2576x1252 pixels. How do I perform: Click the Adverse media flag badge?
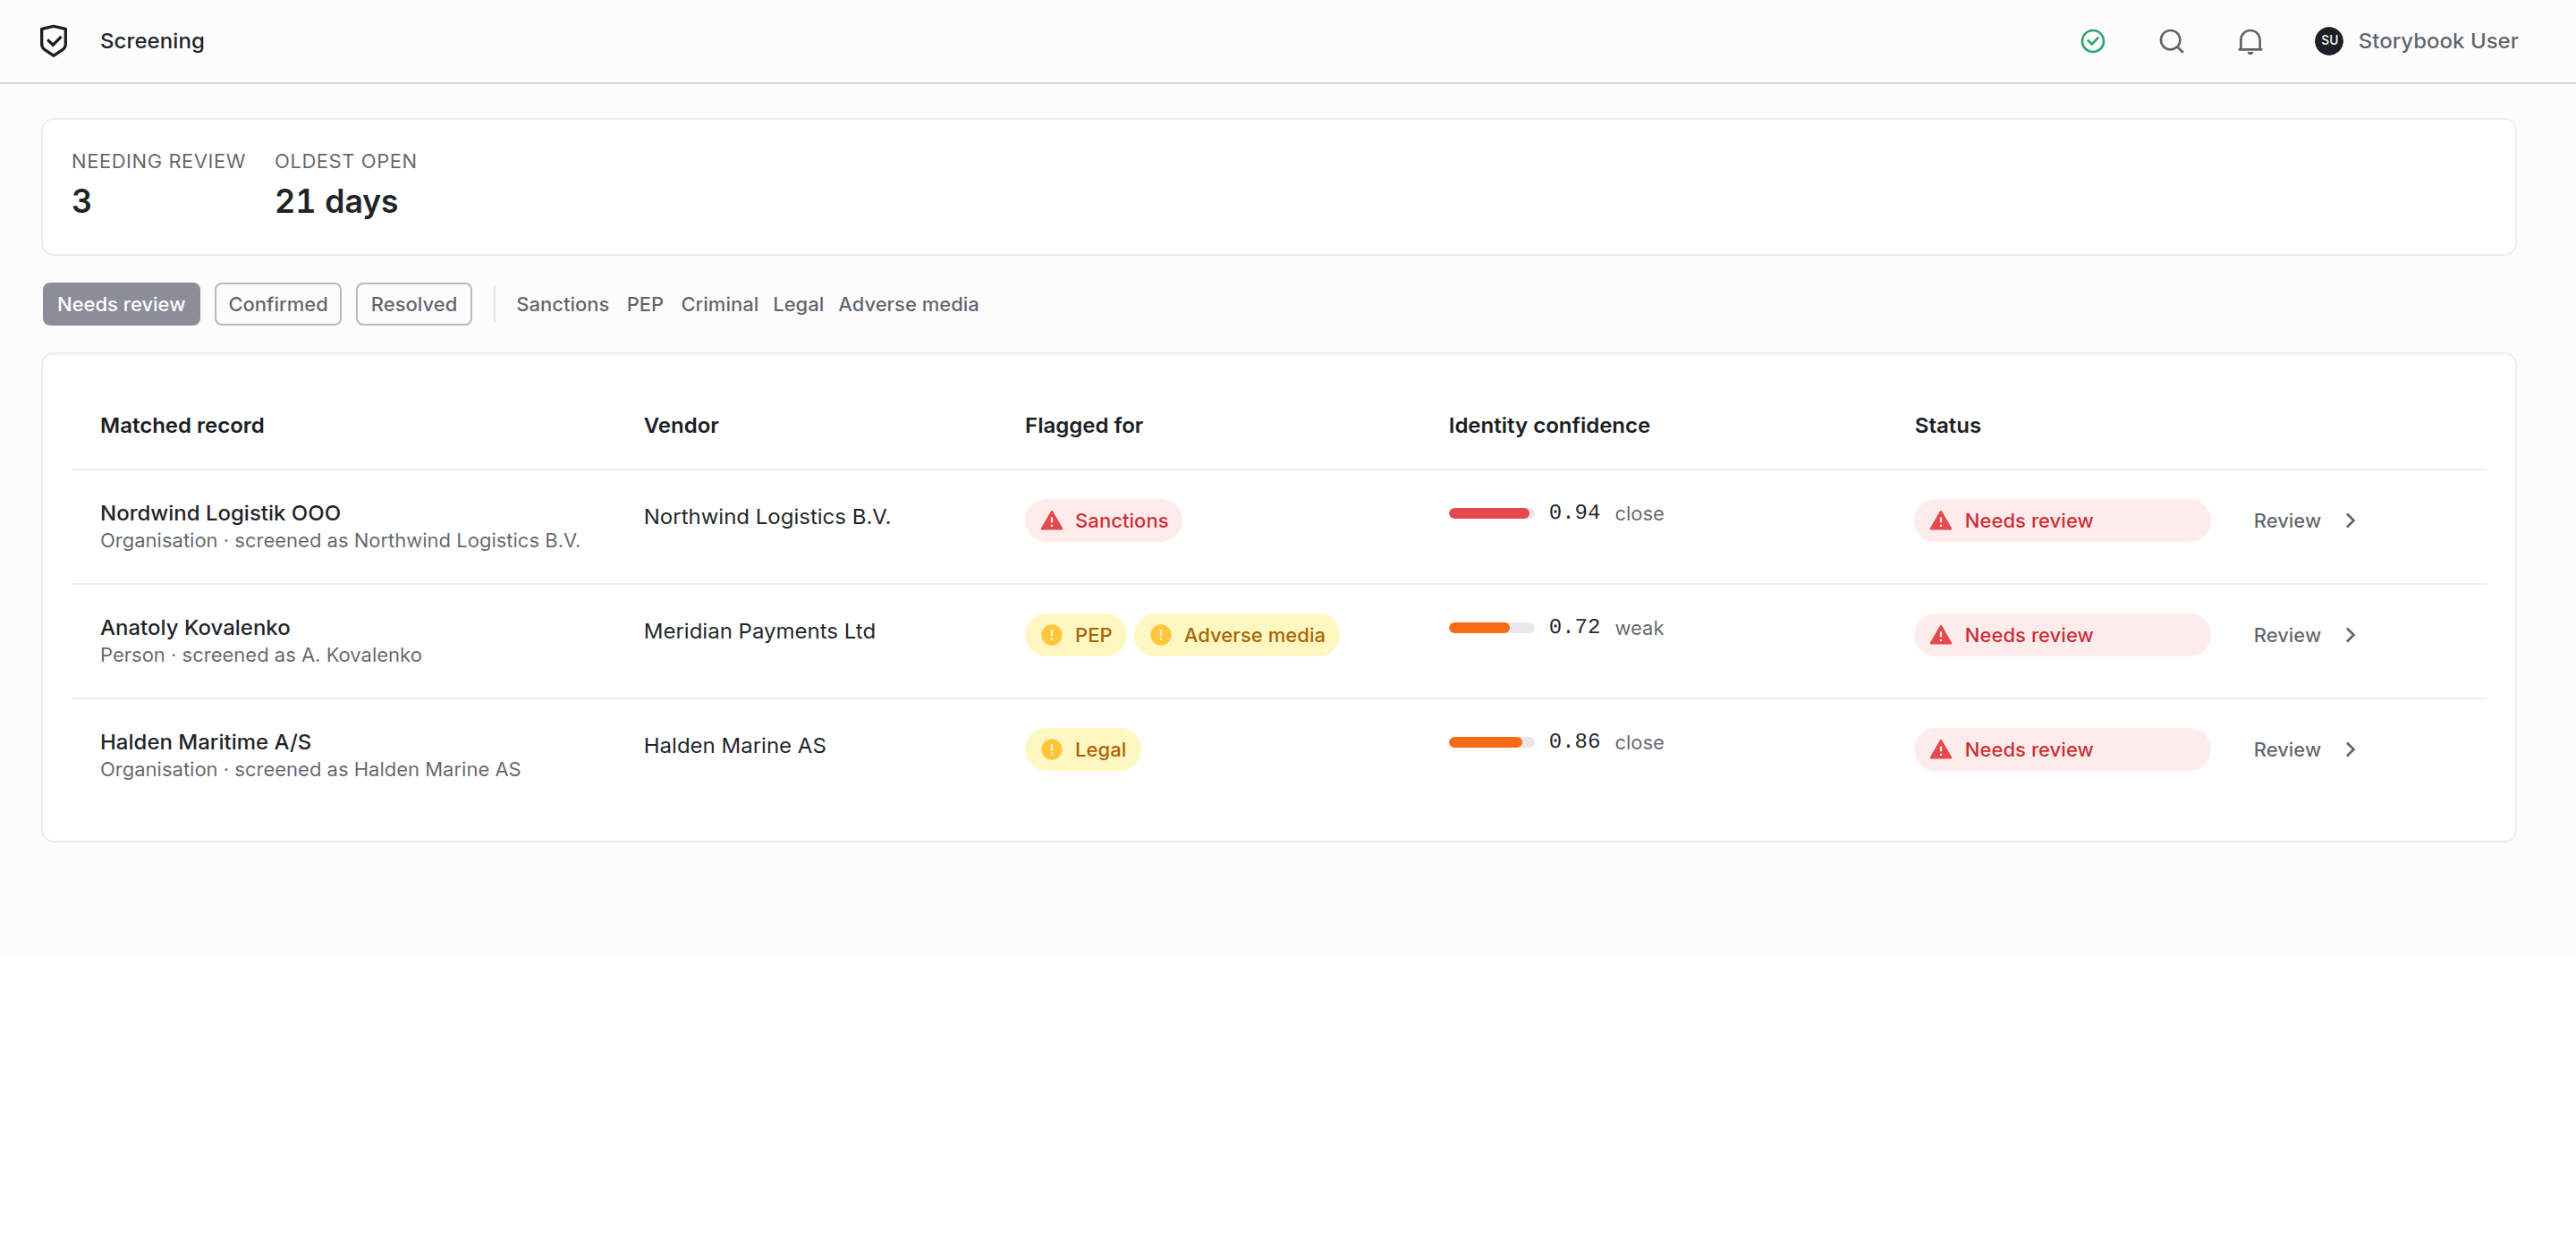coord(1236,635)
